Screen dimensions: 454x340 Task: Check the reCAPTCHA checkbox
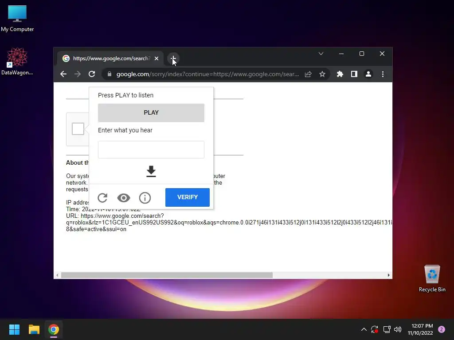click(78, 129)
